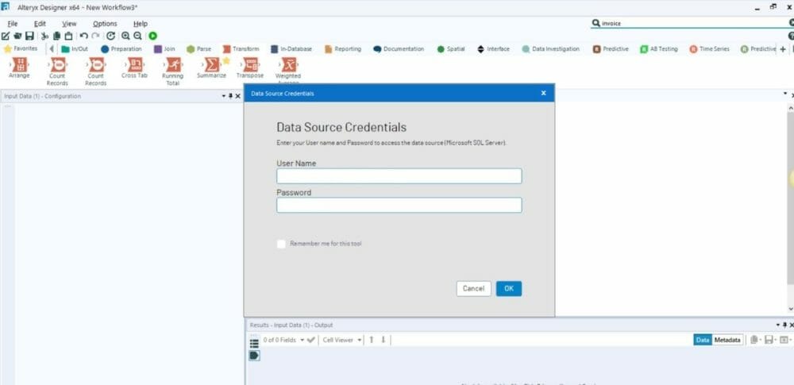
Task: Select the Transpose tool icon
Action: pyautogui.click(x=250, y=64)
